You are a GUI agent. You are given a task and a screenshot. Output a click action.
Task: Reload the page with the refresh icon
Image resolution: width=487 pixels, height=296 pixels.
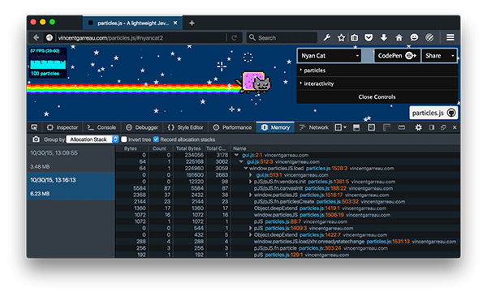point(235,38)
